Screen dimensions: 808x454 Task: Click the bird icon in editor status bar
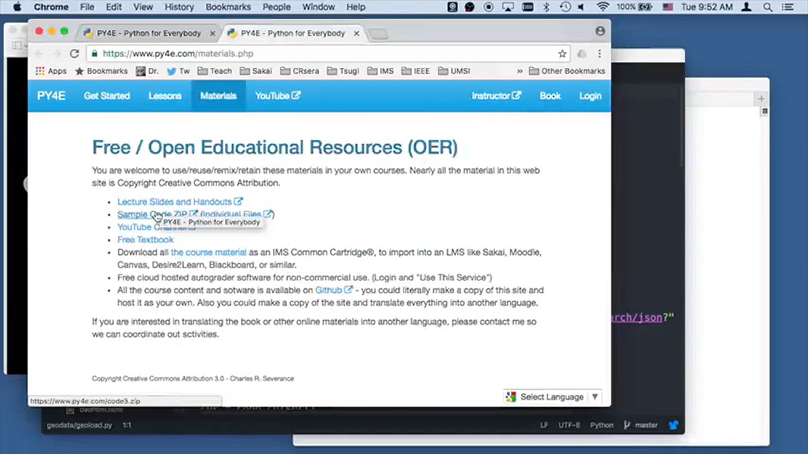[673, 425]
